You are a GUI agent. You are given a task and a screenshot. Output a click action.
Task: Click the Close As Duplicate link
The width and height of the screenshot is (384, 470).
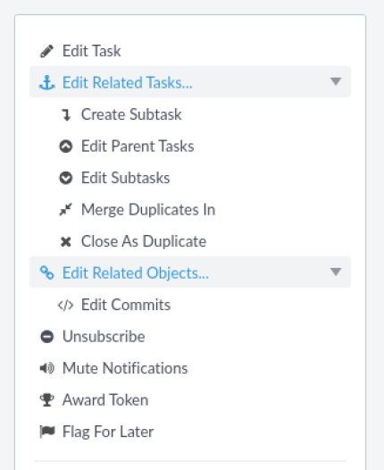144,241
